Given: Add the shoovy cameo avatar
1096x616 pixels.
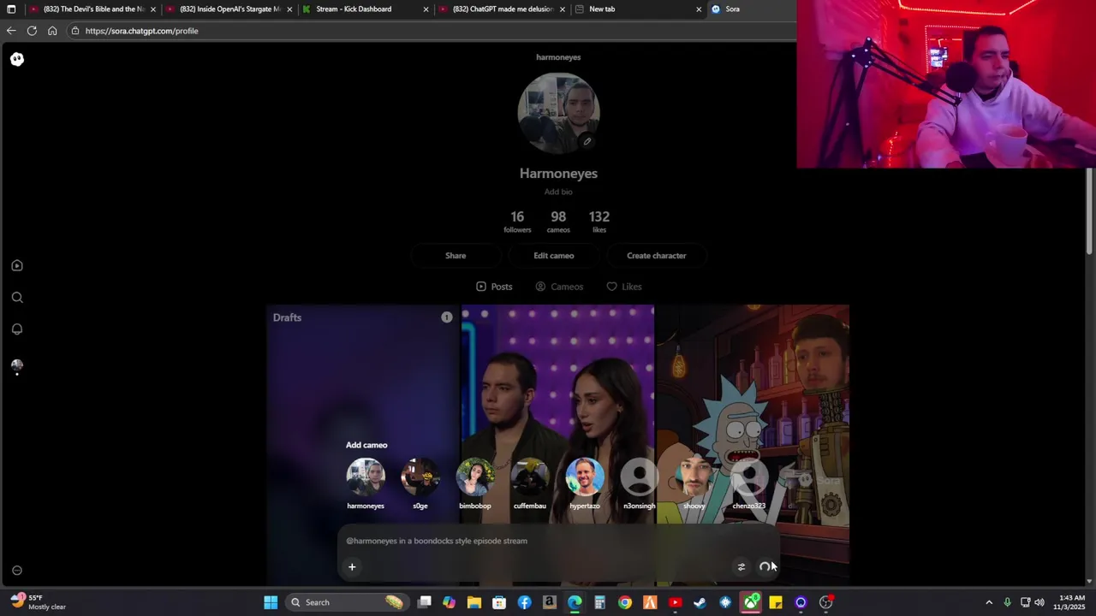Looking at the screenshot, I should (694, 477).
